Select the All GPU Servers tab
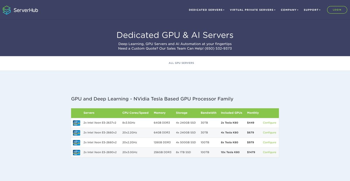 [x=181, y=63]
